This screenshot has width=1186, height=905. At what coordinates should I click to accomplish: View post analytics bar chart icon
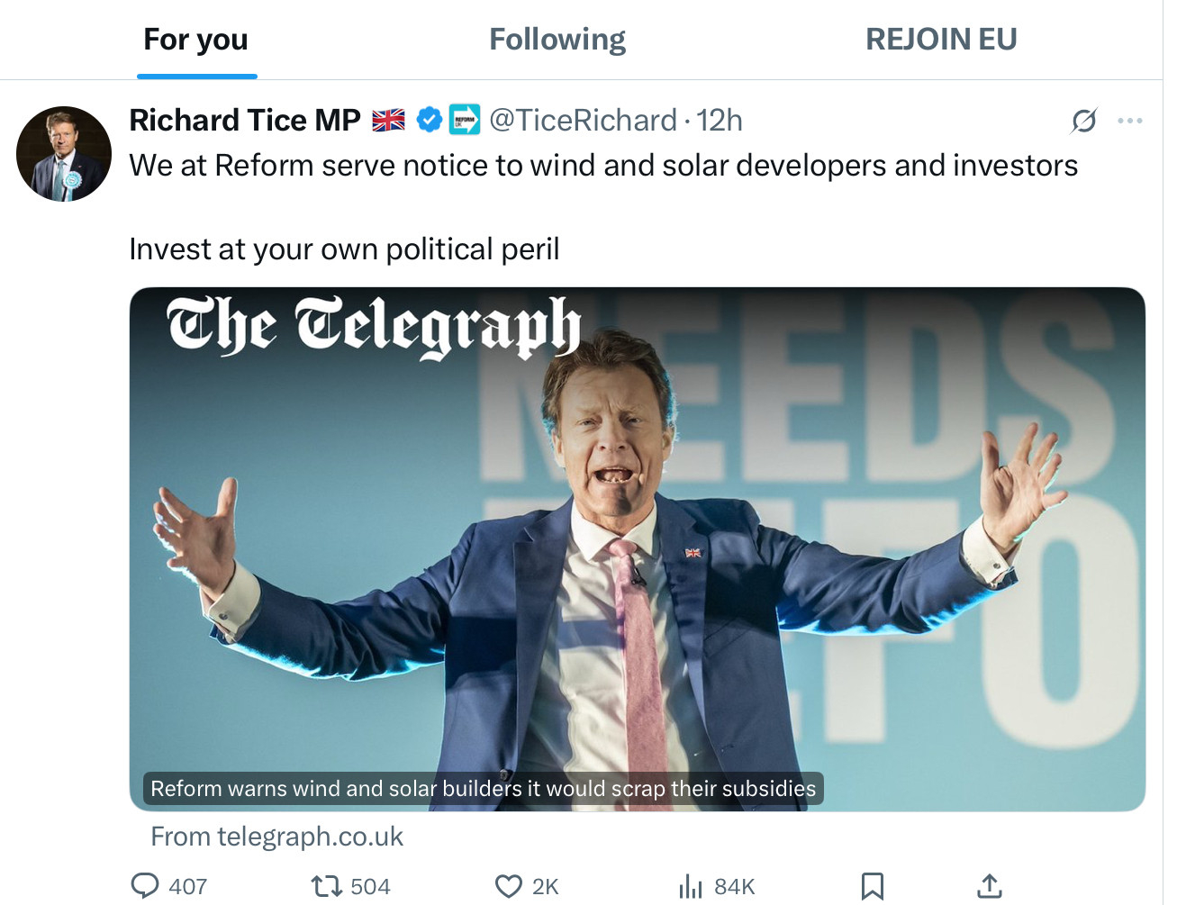click(691, 887)
